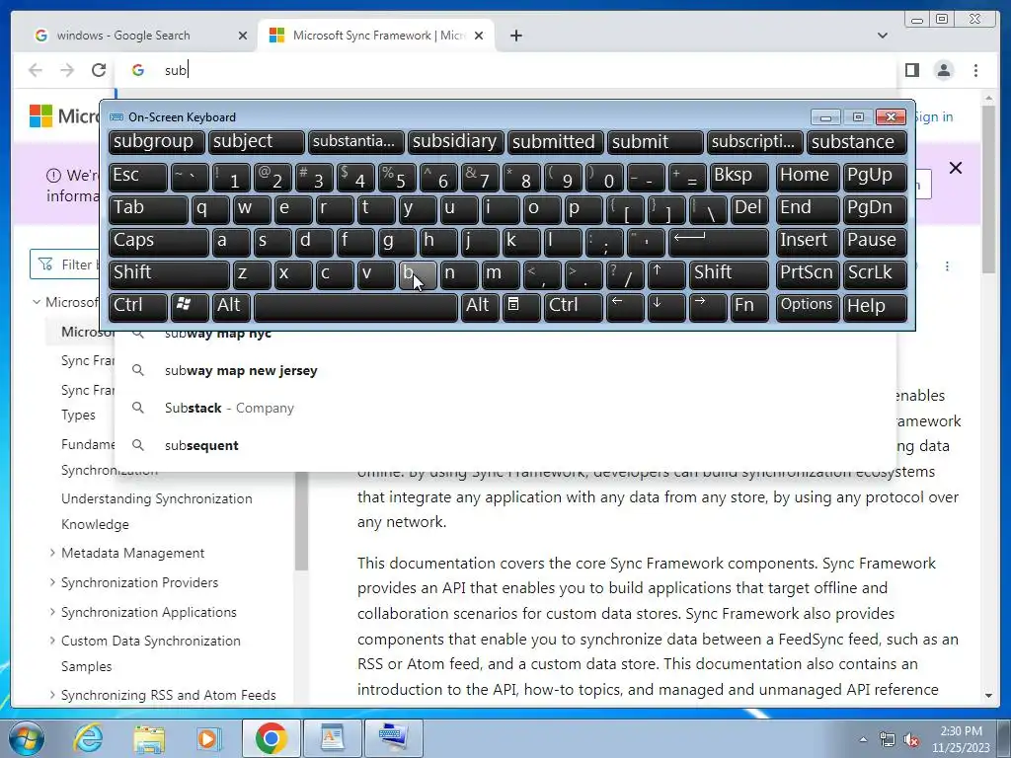Click the Windows logo key on the keyboard
This screenshot has width=1011, height=758.
click(190, 307)
